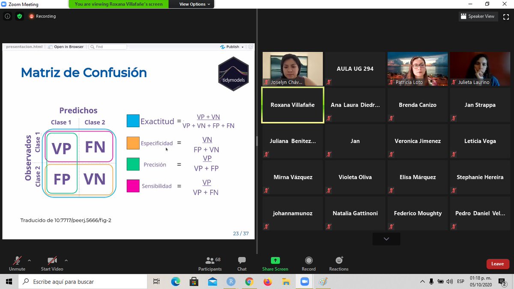Click the Windows search box 'Escribe aquí para buscar'
Viewport: 514px width, 289px height.
pos(83,282)
